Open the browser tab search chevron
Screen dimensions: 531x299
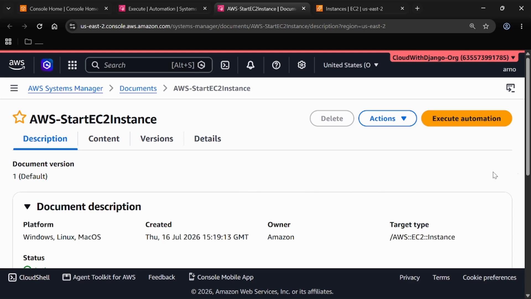click(8, 9)
